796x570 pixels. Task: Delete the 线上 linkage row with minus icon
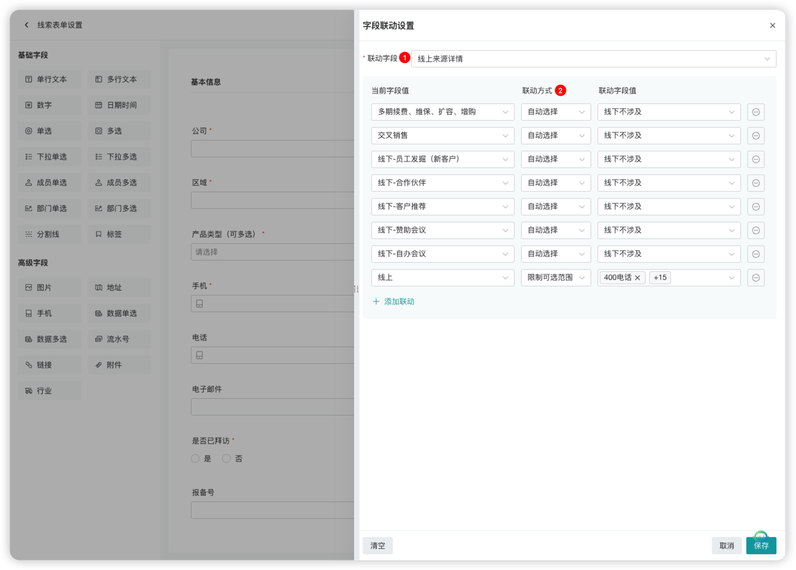coord(756,278)
